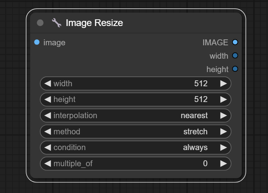Click the height output connector dot
The width and height of the screenshot is (268, 193).
coord(235,69)
